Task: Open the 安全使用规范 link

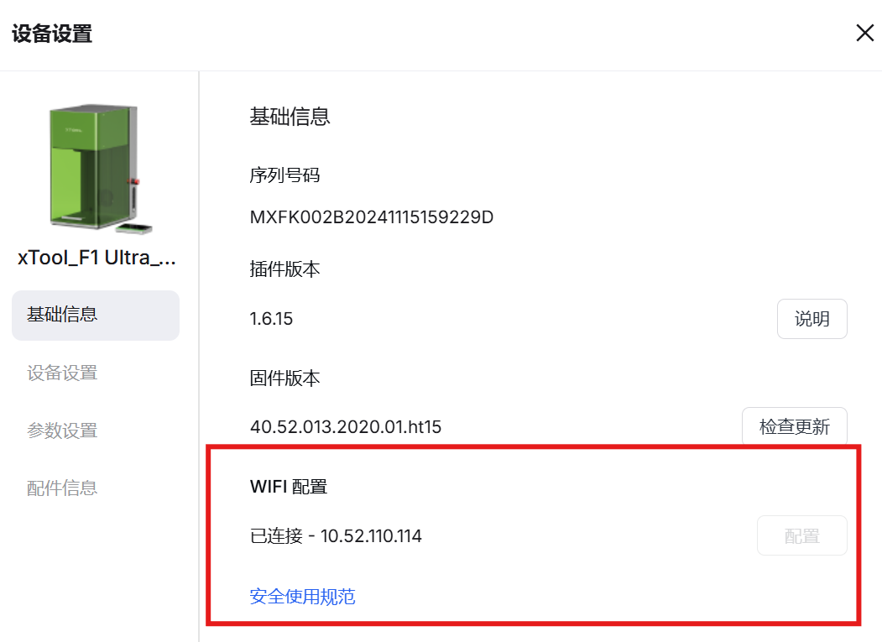Action: point(303,597)
